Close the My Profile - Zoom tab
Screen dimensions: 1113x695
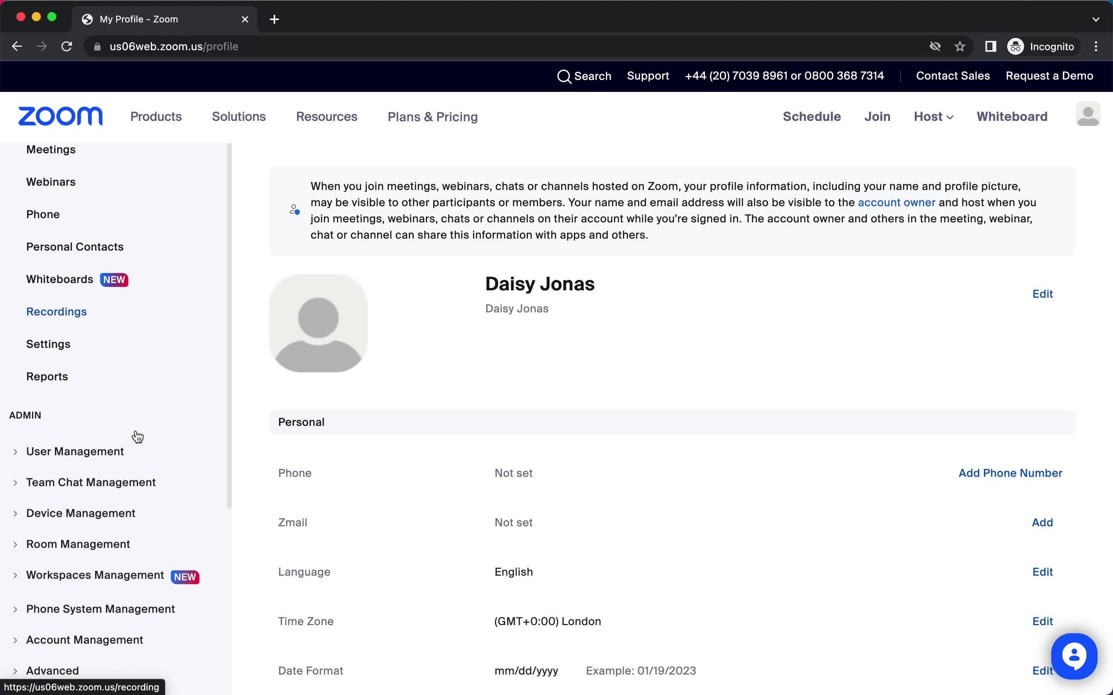pos(245,19)
